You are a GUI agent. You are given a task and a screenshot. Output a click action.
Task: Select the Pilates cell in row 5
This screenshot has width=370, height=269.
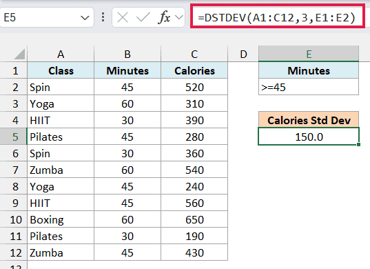pos(61,137)
